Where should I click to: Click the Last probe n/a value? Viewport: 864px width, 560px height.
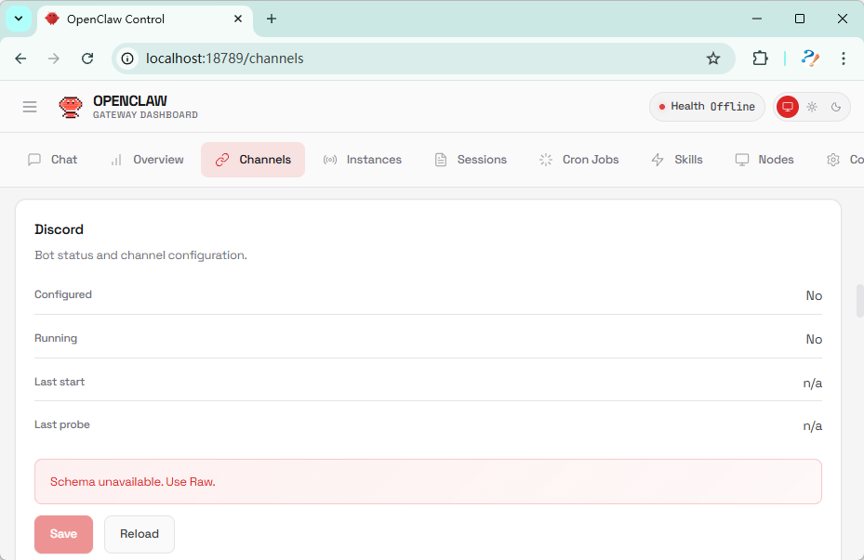point(812,425)
